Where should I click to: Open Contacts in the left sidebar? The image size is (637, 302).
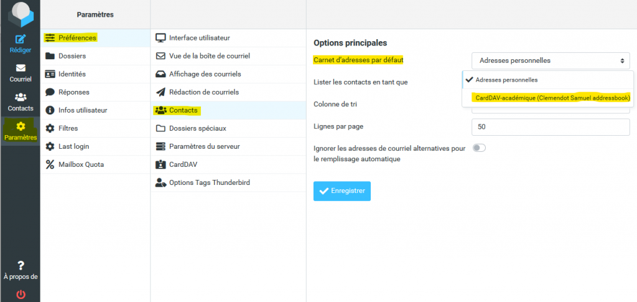coord(20,101)
